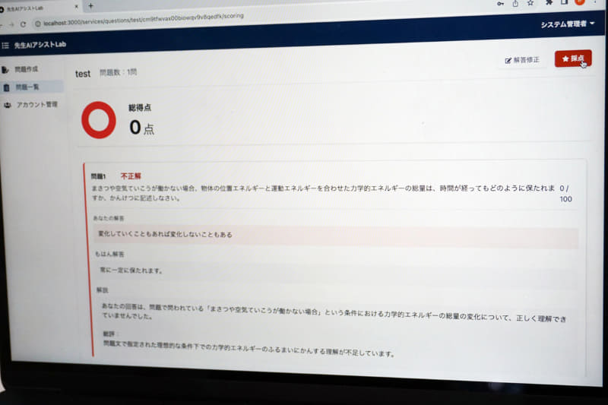Click the 問題一覧 clipboard icon
This screenshot has width=608, height=405.
pyautogui.click(x=6, y=87)
